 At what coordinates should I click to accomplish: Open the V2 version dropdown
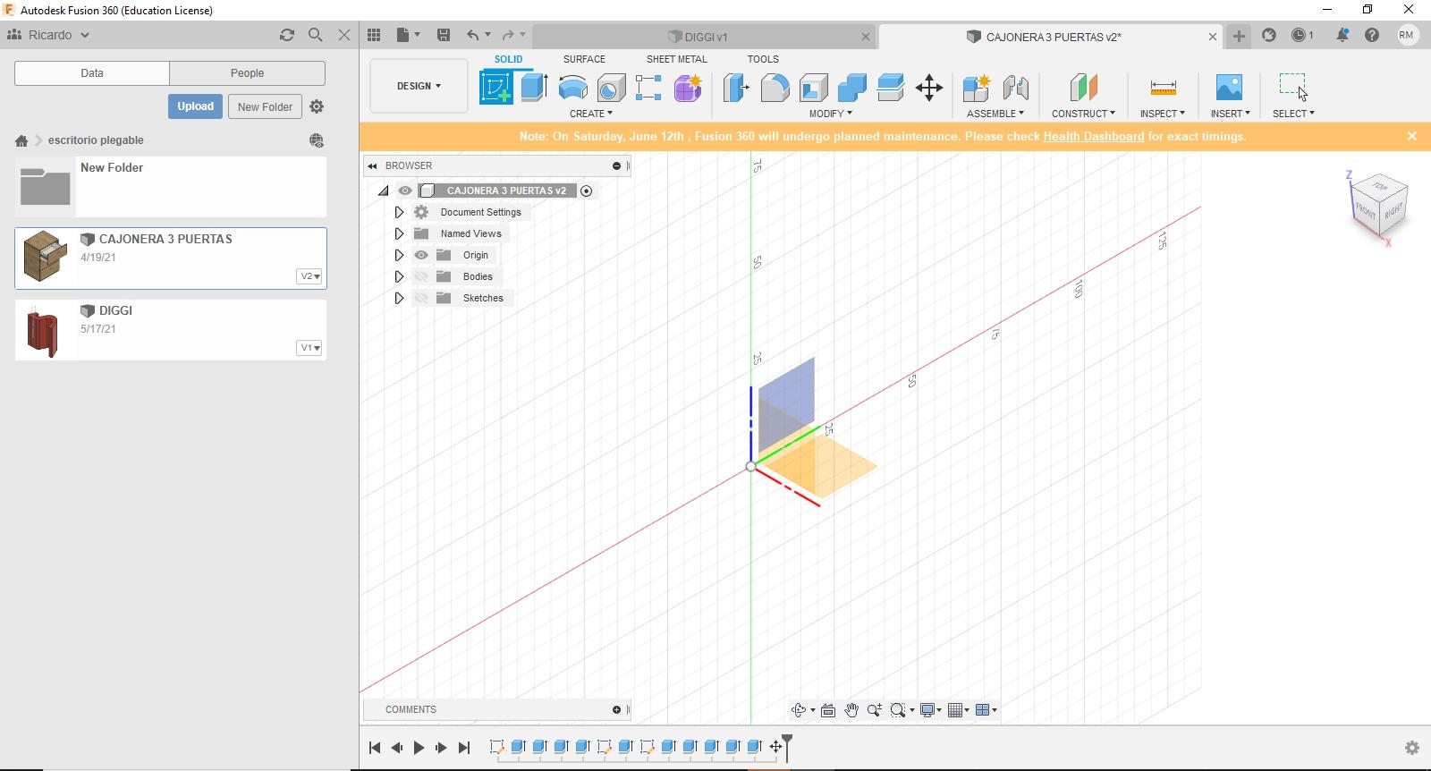pos(309,276)
